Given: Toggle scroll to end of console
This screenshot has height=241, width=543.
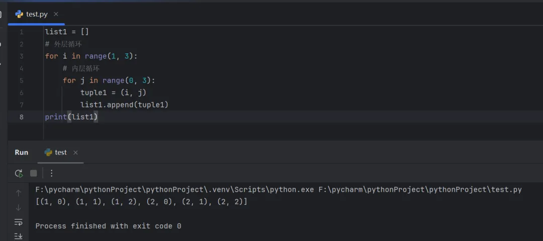Looking at the screenshot, I should [x=19, y=235].
